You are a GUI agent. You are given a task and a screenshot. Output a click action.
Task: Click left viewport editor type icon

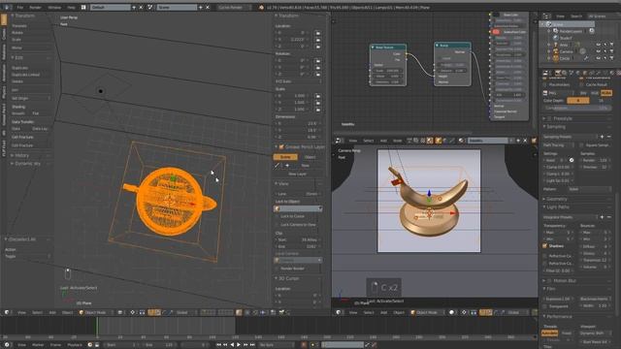point(7,312)
